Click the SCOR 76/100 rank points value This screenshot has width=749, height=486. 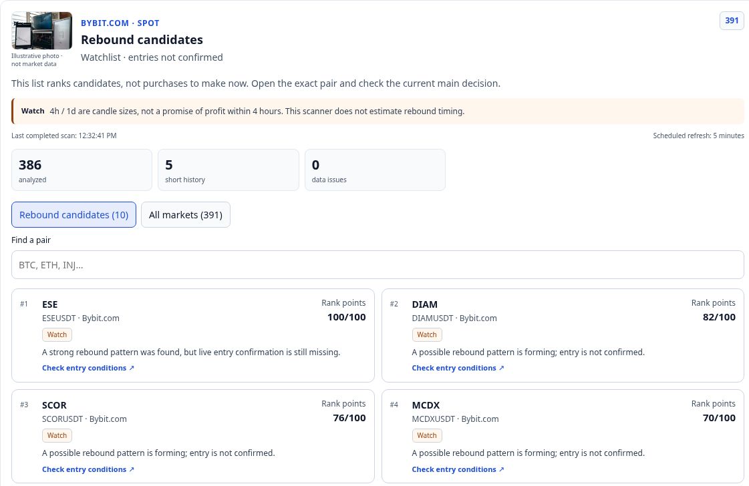click(349, 418)
